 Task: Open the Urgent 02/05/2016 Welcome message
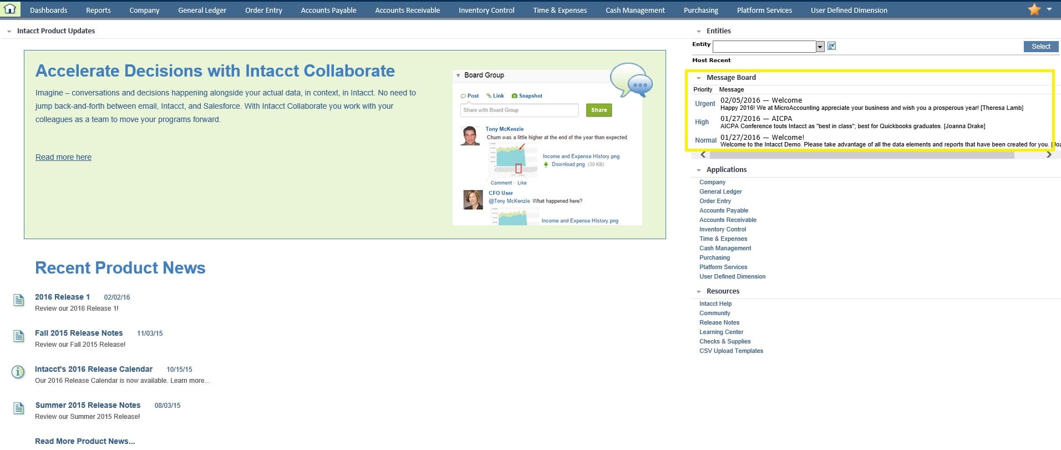coord(761,100)
